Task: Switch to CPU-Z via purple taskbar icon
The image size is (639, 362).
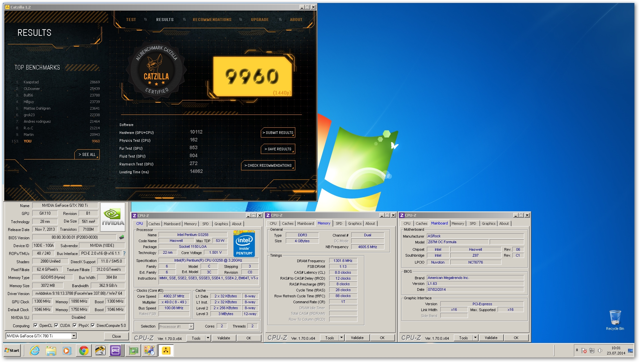Action: pyautogui.click(x=115, y=351)
